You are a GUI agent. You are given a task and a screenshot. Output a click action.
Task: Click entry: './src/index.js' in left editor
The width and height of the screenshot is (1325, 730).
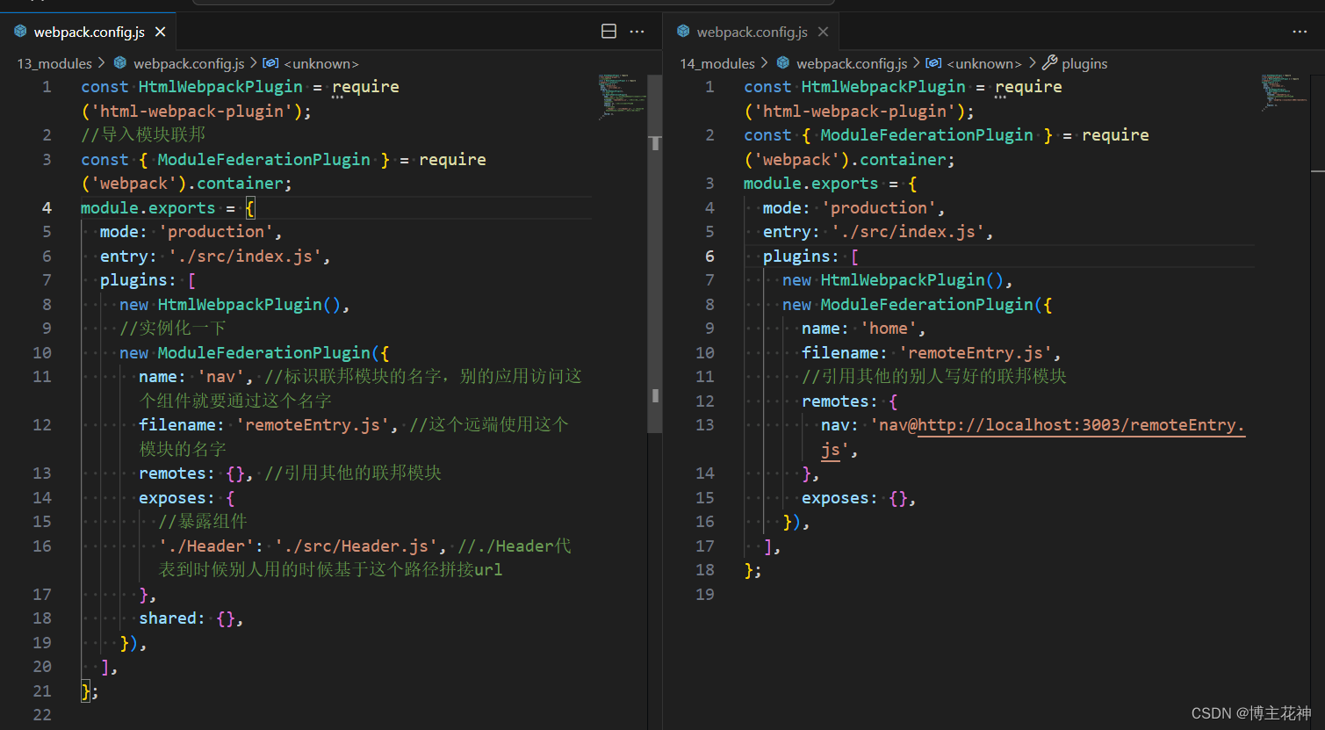point(215,257)
